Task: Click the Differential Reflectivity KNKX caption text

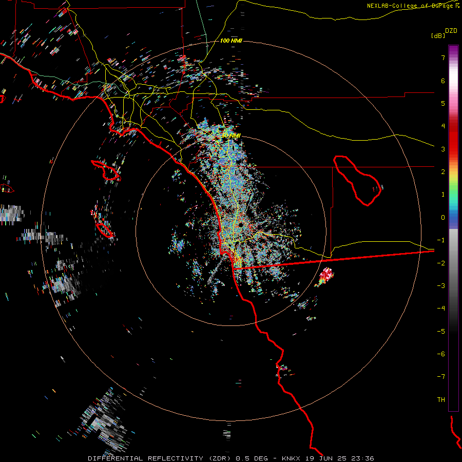Action: (231, 458)
